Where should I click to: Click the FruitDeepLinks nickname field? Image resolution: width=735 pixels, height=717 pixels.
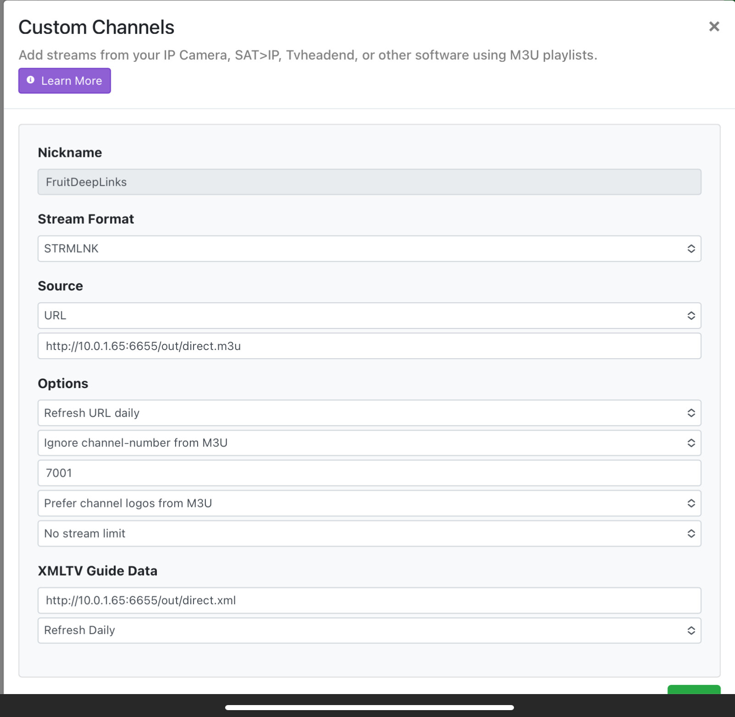pos(369,182)
